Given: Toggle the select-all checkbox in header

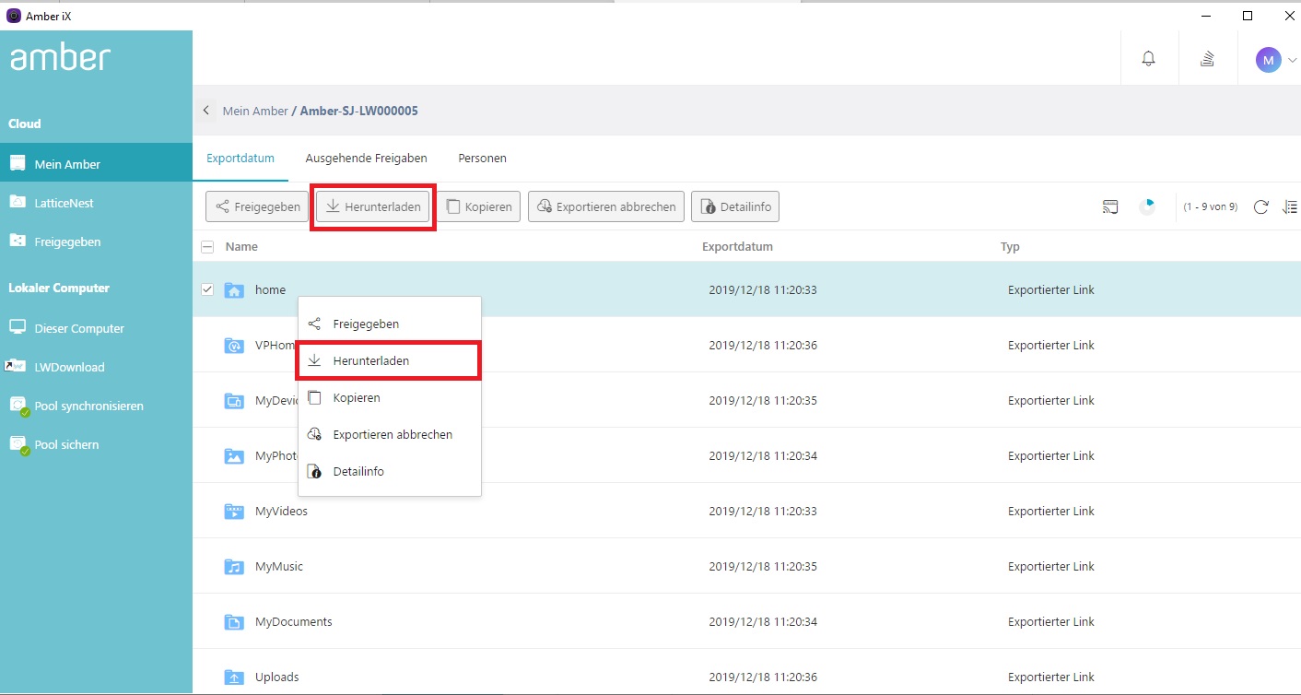Looking at the screenshot, I should (x=207, y=247).
